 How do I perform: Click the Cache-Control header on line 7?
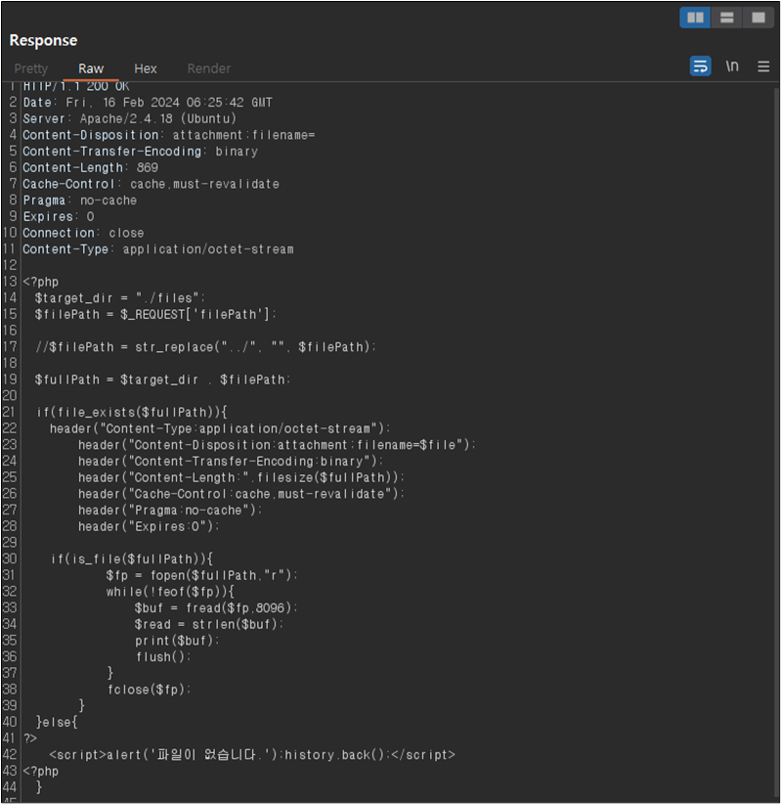(x=152, y=184)
